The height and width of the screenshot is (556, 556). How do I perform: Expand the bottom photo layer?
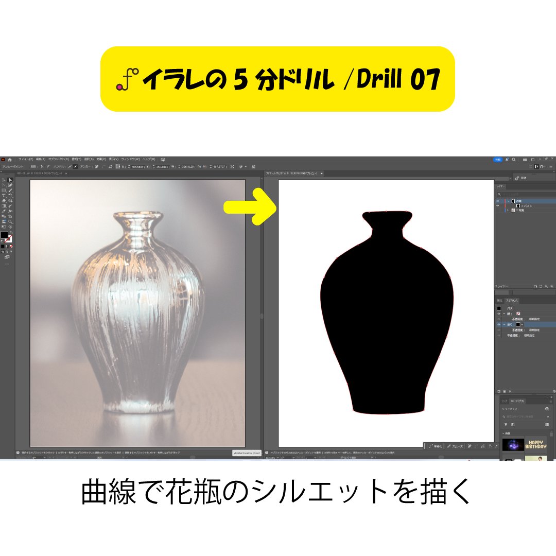click(508, 210)
